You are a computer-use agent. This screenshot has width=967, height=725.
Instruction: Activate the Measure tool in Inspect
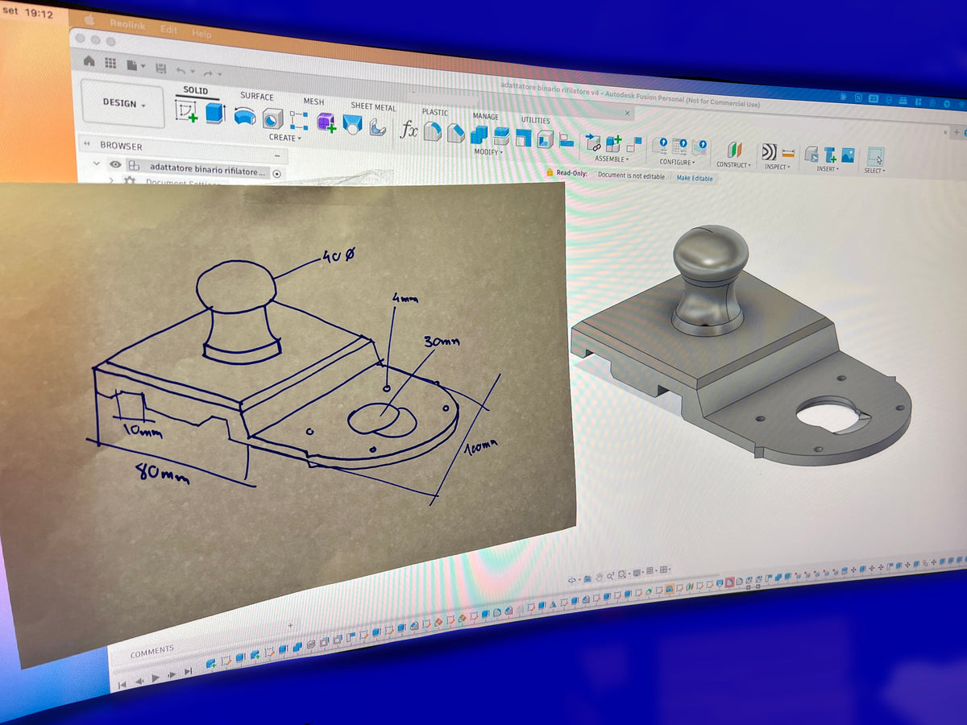787,153
